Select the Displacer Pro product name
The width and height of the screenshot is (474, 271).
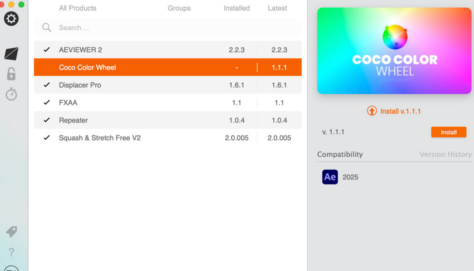pyautogui.click(x=80, y=85)
